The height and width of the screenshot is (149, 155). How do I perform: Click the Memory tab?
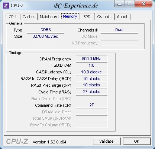70,16
